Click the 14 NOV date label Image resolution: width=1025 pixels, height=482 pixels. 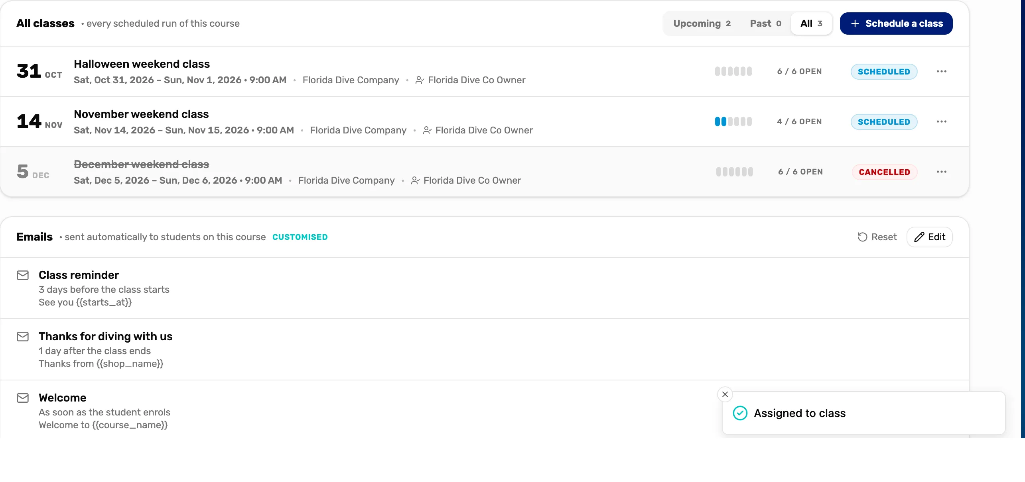click(x=39, y=121)
